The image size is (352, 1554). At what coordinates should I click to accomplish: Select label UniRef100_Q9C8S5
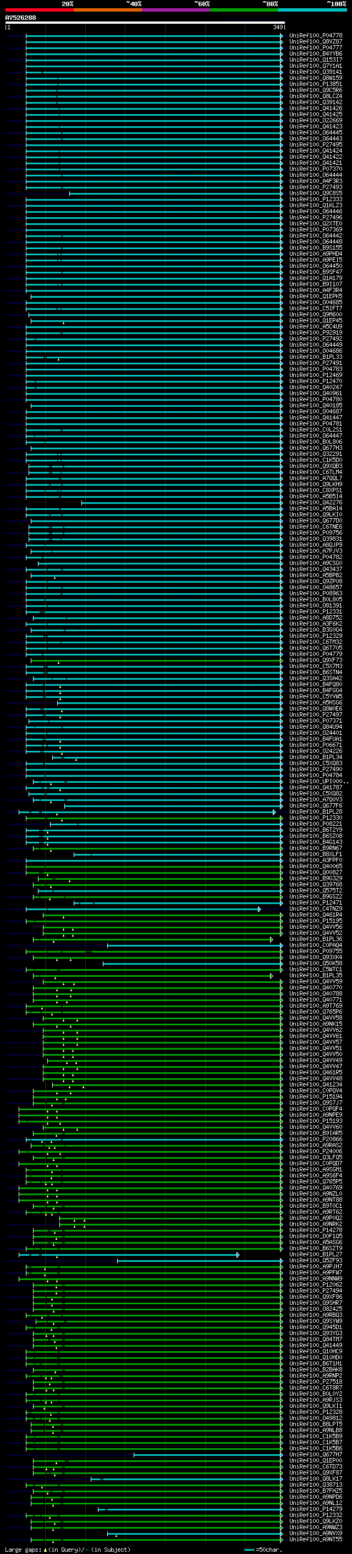coord(316,193)
